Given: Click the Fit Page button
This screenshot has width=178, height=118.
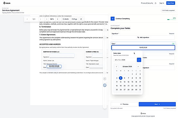Looking at the screenshot, I should coord(74,19).
